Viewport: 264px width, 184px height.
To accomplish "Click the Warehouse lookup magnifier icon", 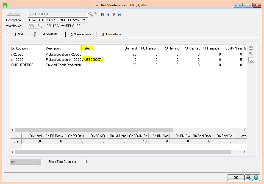I will tap(41, 26).
